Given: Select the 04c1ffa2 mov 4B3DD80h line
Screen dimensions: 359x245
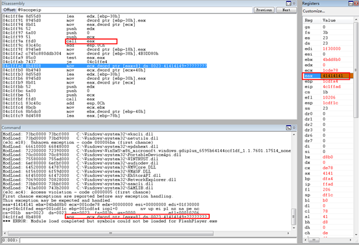Looking at the screenshot, I should click(80, 54).
